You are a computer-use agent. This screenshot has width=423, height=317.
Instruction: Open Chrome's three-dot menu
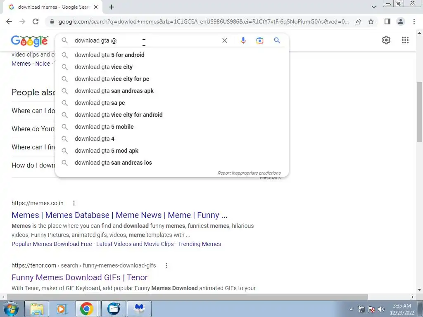414,21
